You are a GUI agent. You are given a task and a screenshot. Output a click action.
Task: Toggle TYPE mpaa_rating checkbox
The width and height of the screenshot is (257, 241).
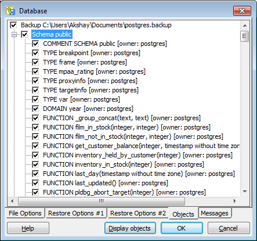tap(35, 71)
